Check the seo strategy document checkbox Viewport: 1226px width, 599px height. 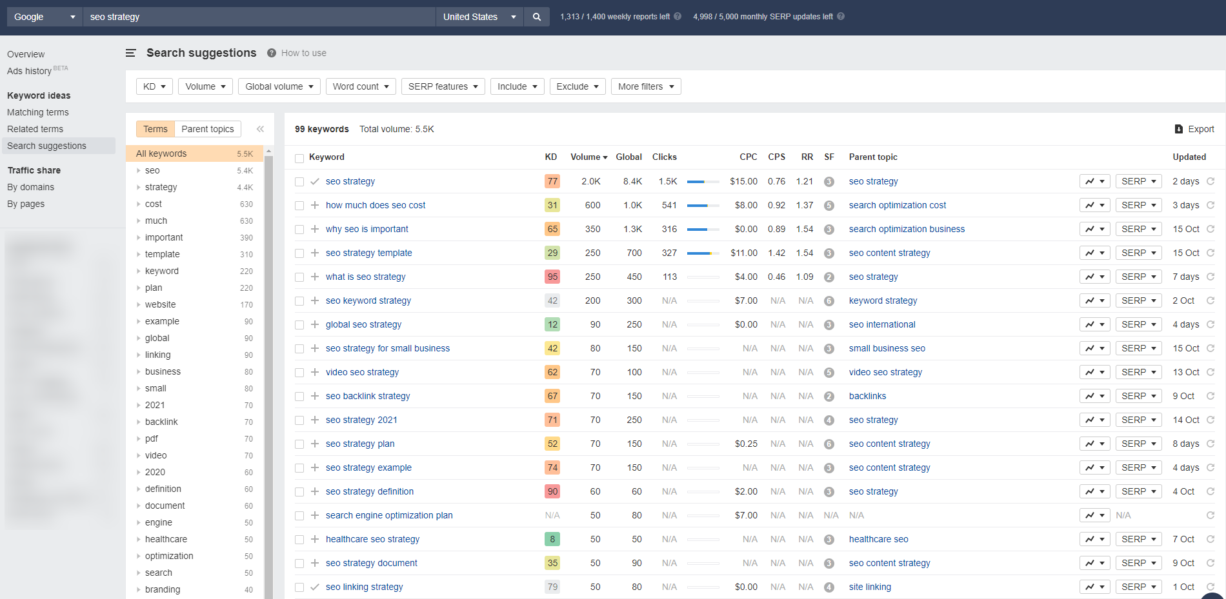[299, 564]
